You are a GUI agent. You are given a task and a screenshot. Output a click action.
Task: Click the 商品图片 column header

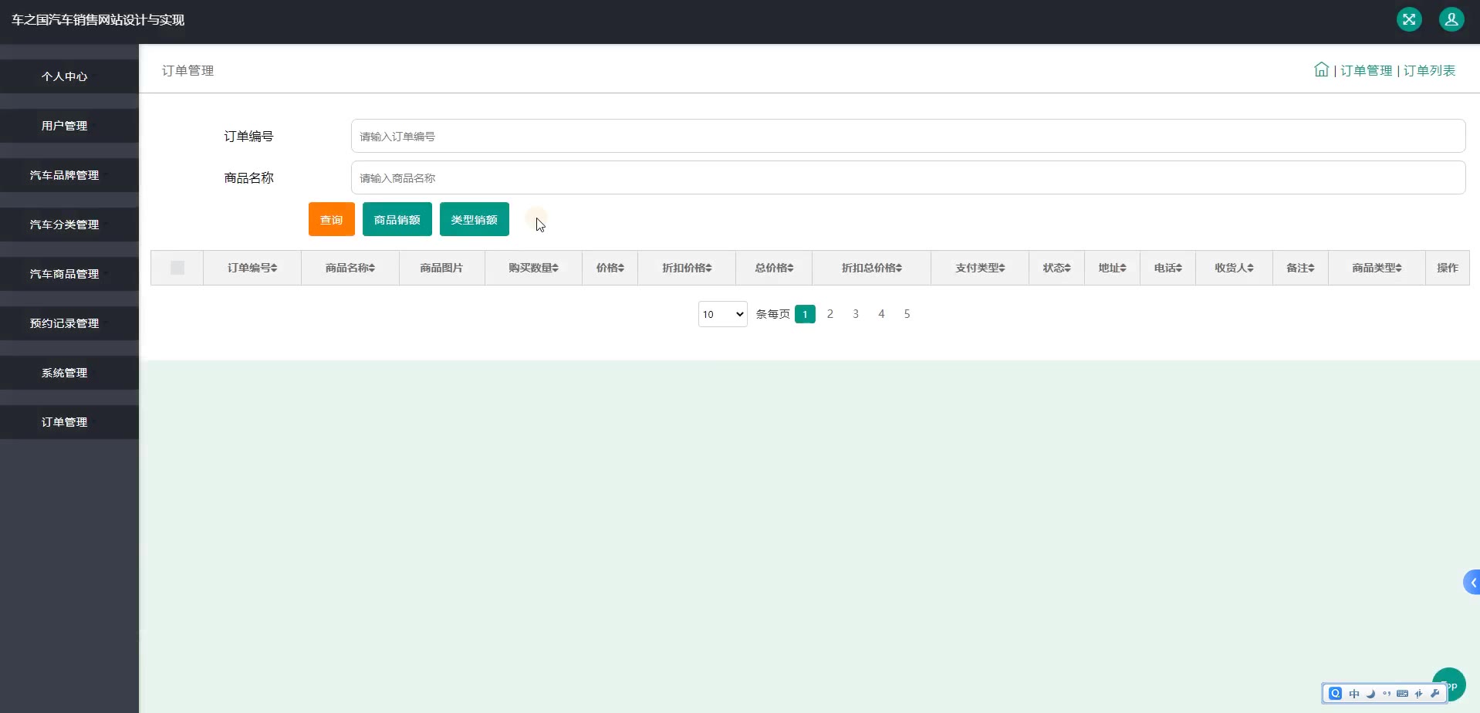tap(441, 268)
